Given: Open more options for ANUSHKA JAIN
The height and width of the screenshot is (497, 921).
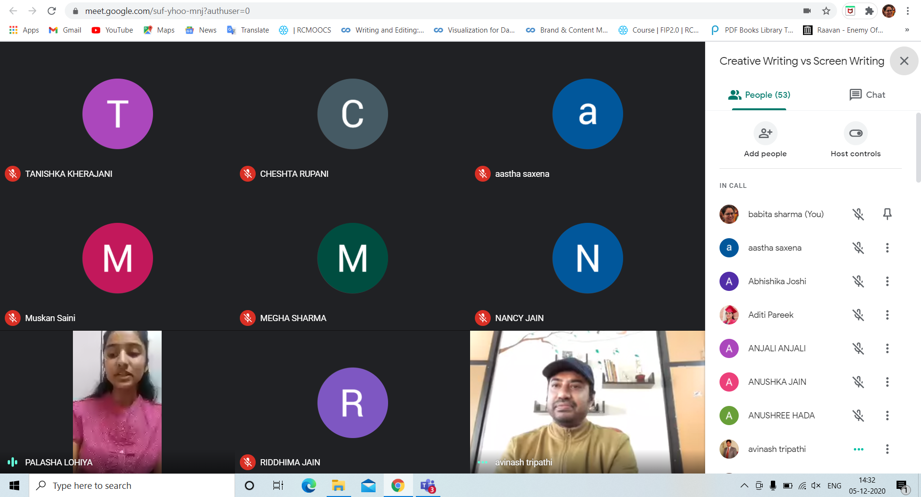Looking at the screenshot, I should click(x=887, y=382).
